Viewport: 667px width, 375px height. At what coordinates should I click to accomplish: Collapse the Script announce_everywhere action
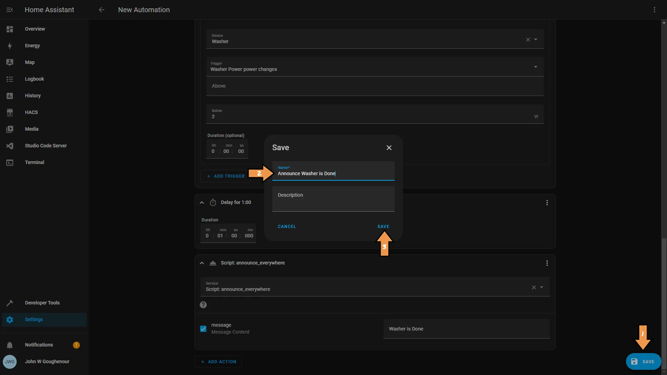(x=202, y=263)
